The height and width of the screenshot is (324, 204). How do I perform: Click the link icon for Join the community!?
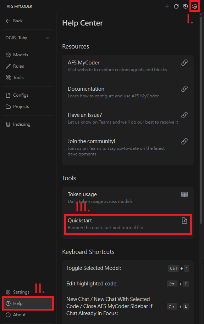click(x=184, y=141)
